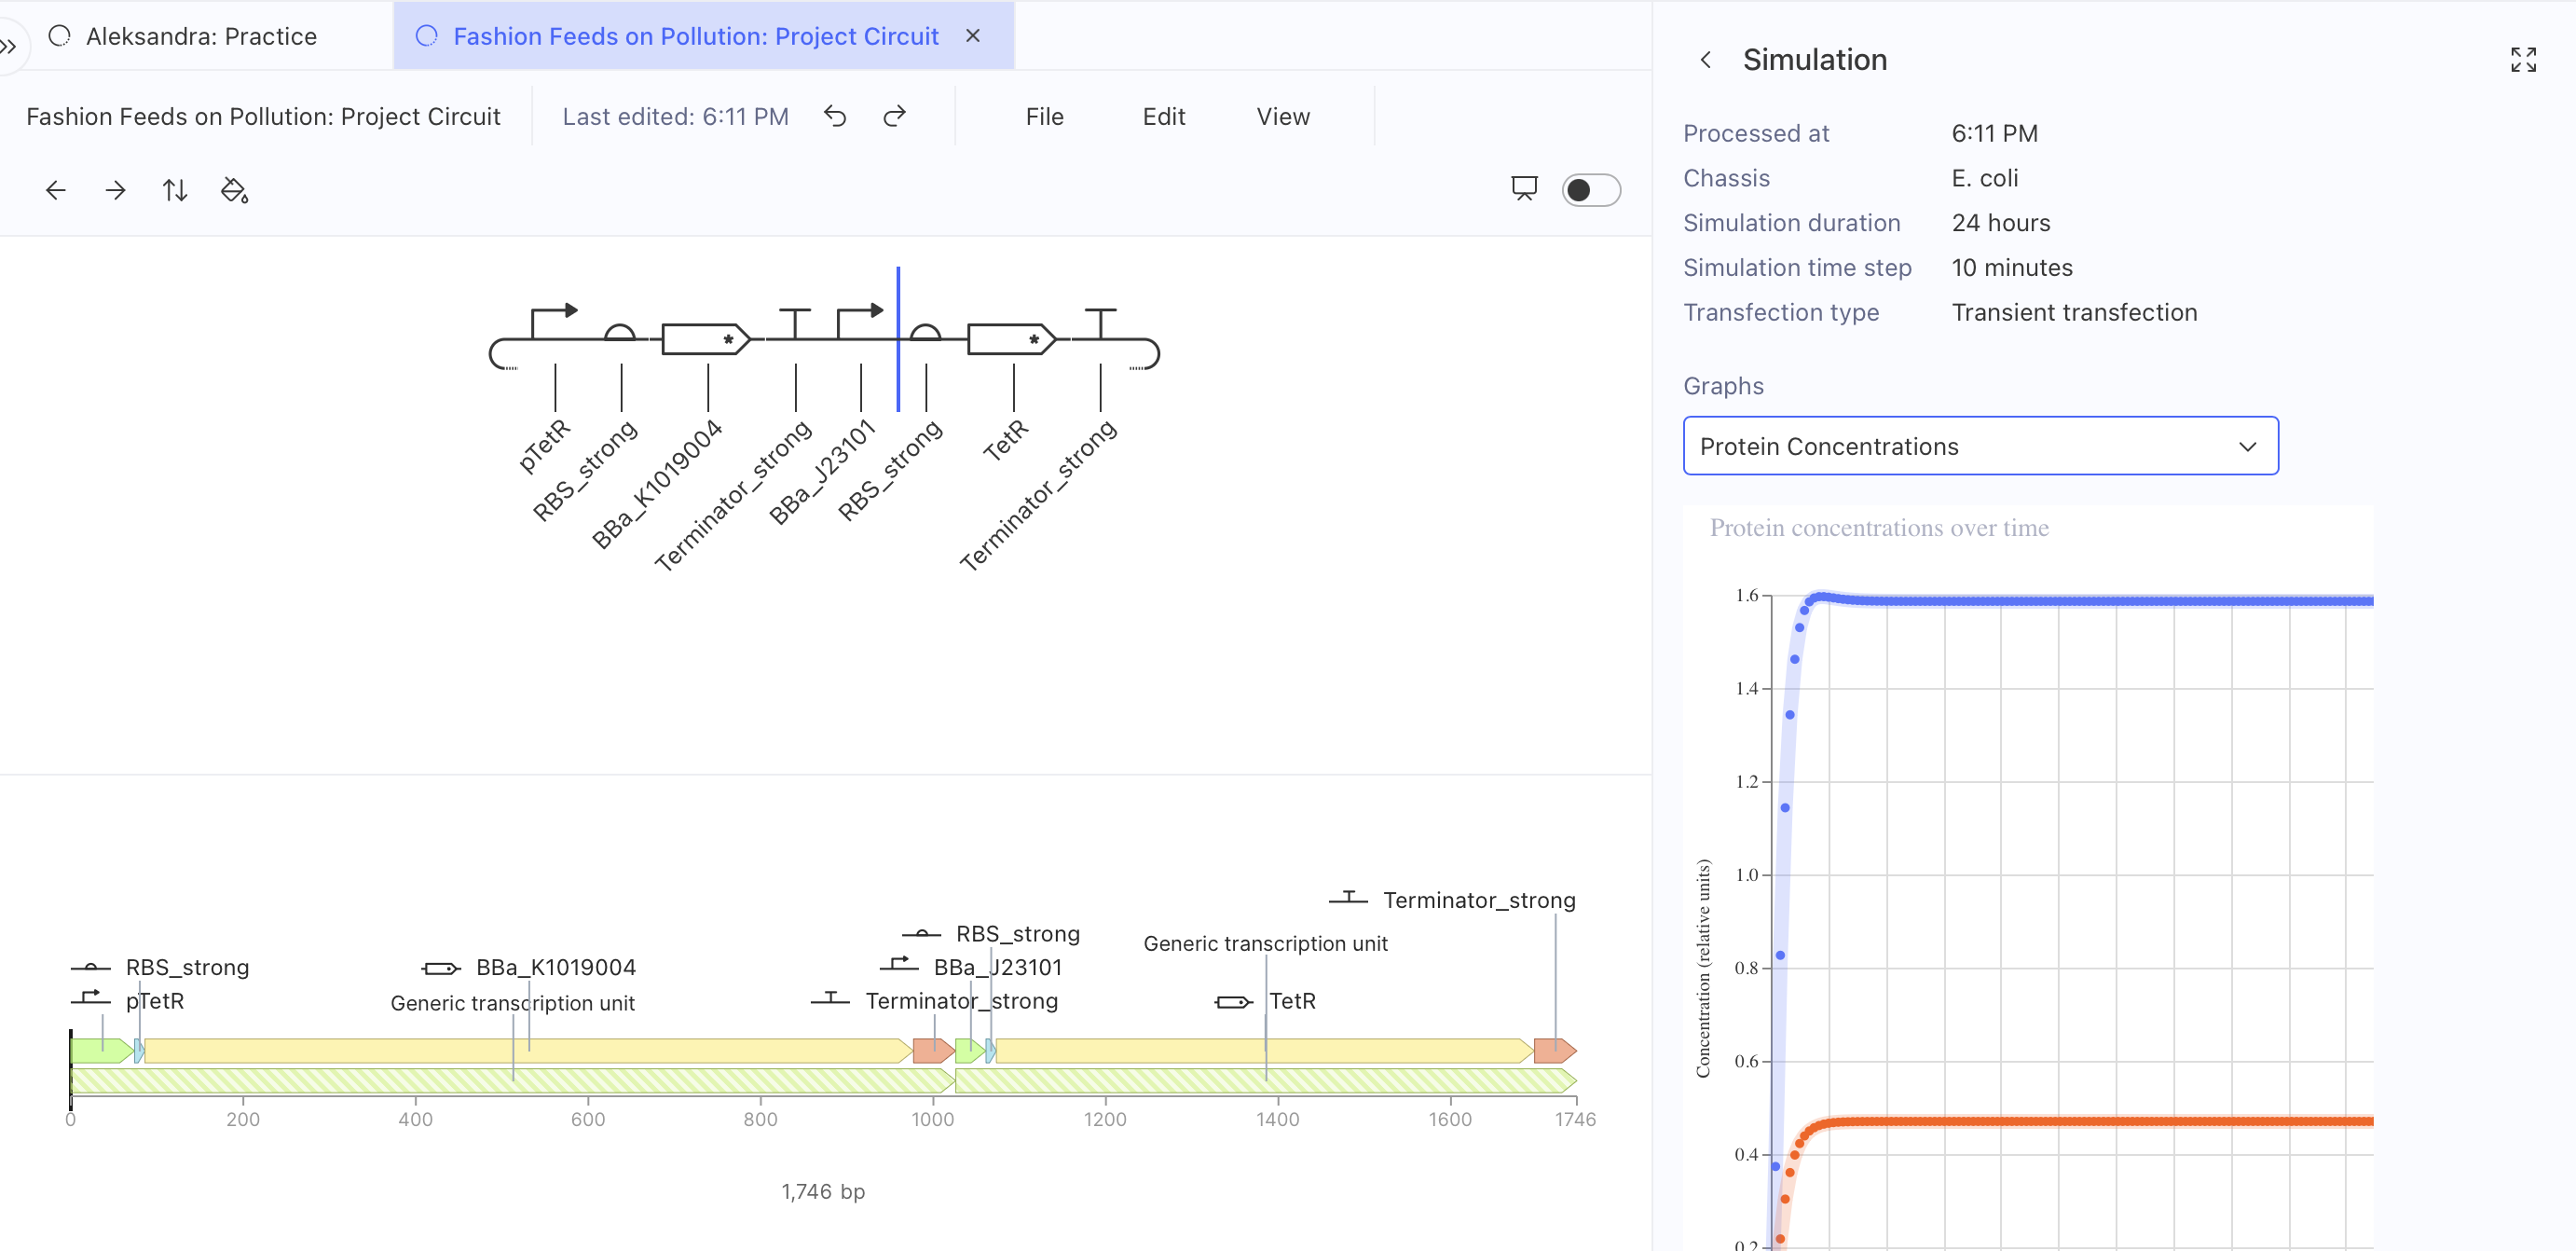Click the project title Fashion Feeds on Pollution
The image size is (2576, 1251).
[x=263, y=117]
